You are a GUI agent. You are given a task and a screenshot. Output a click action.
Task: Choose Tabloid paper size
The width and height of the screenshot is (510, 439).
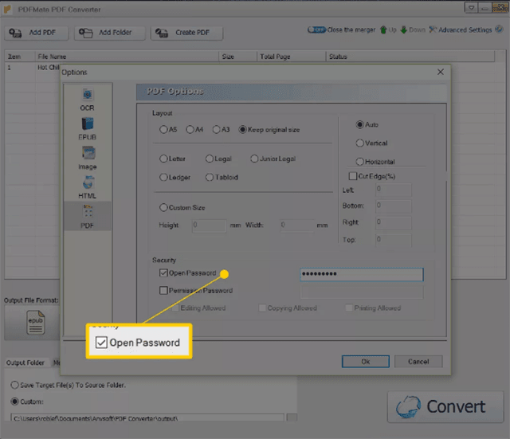[x=222, y=177]
